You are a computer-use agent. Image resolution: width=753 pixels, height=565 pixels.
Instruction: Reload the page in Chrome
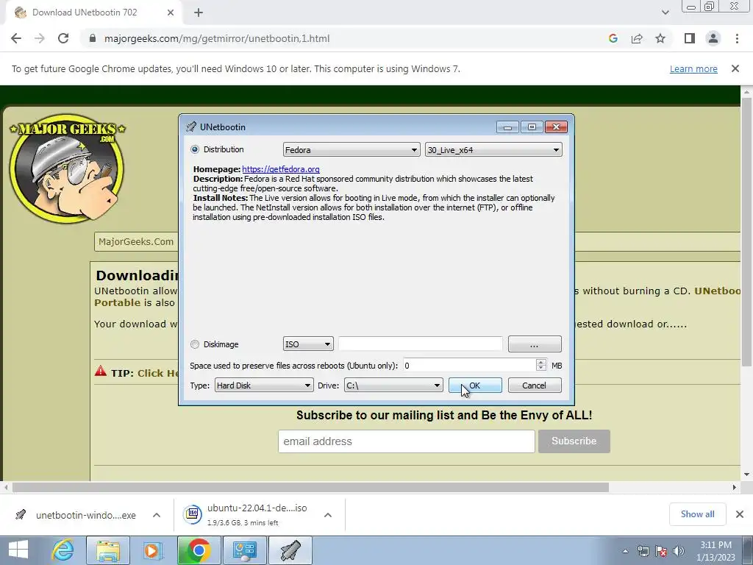coord(63,38)
